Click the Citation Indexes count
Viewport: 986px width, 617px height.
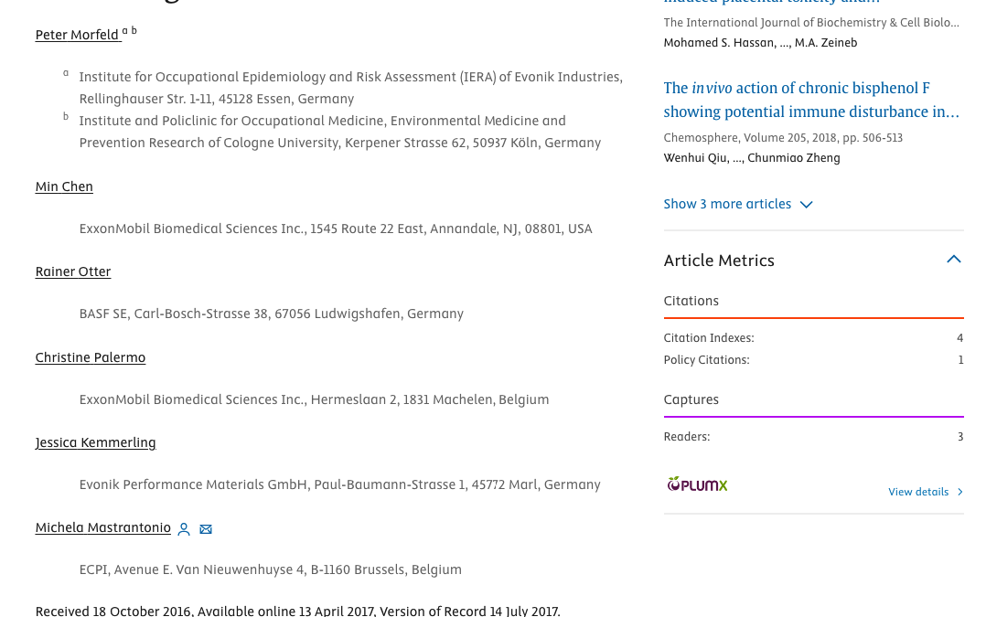959,338
